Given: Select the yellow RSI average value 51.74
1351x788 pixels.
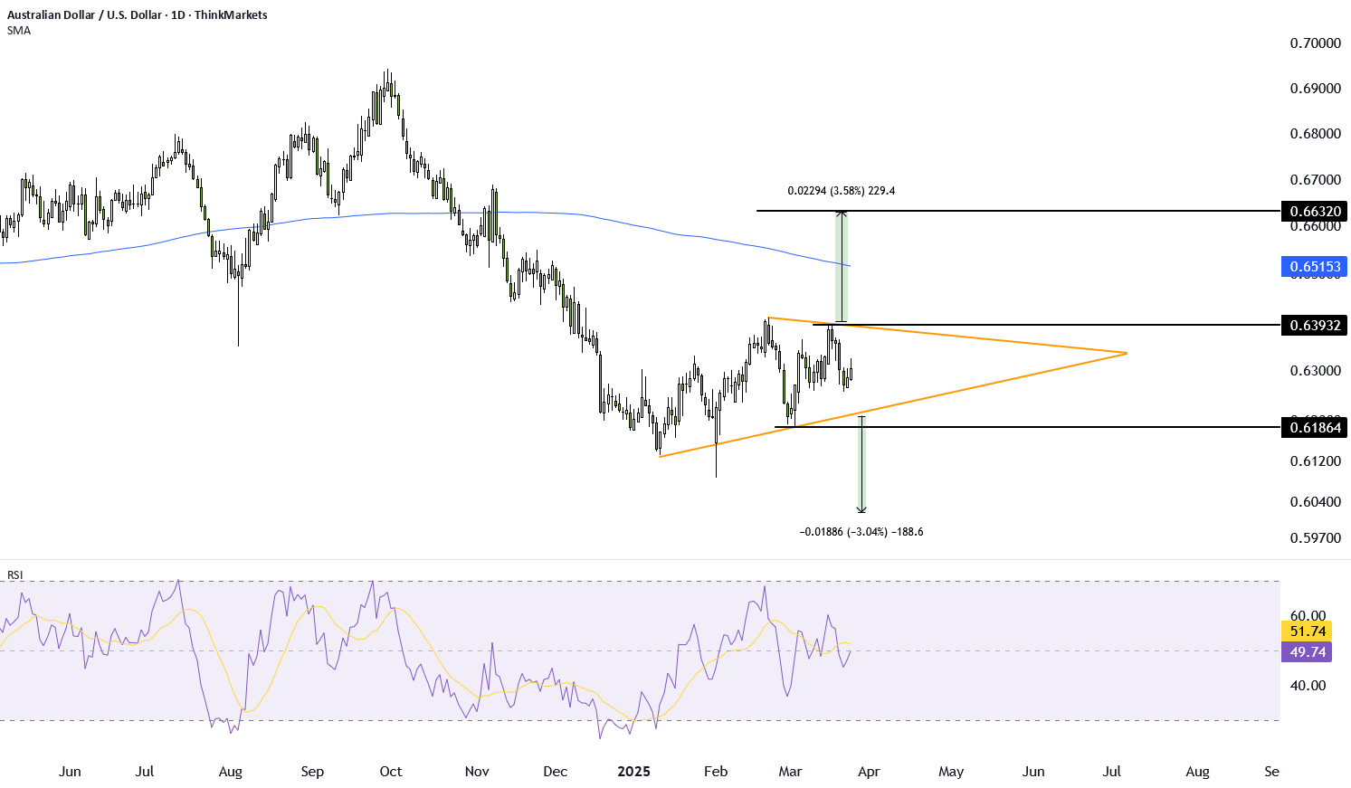Looking at the screenshot, I should 1307,631.
